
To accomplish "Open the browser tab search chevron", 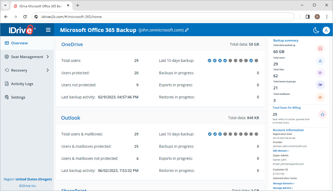I will pos(5,5).
